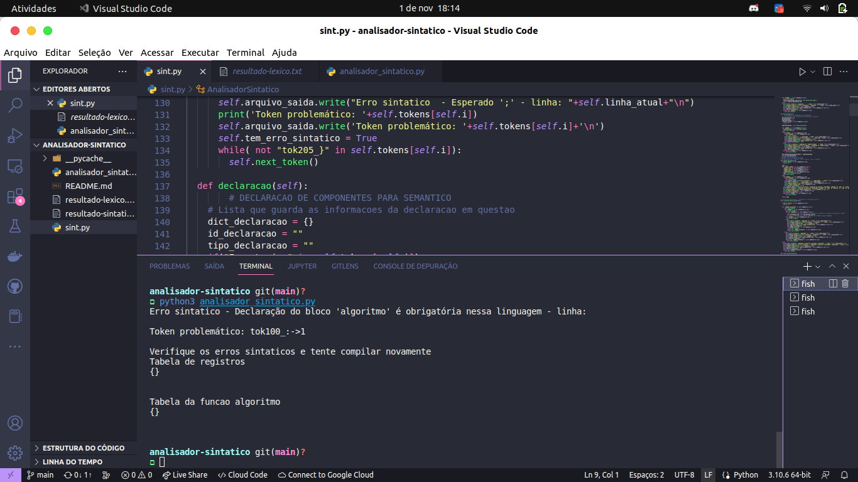Create a new terminal with the plus icon
The image size is (858, 482).
(x=807, y=266)
